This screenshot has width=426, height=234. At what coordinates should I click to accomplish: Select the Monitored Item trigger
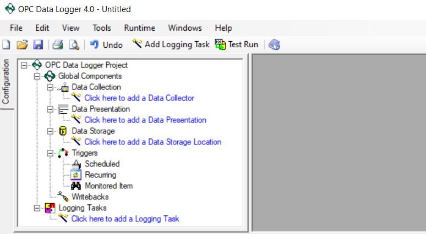(x=108, y=186)
